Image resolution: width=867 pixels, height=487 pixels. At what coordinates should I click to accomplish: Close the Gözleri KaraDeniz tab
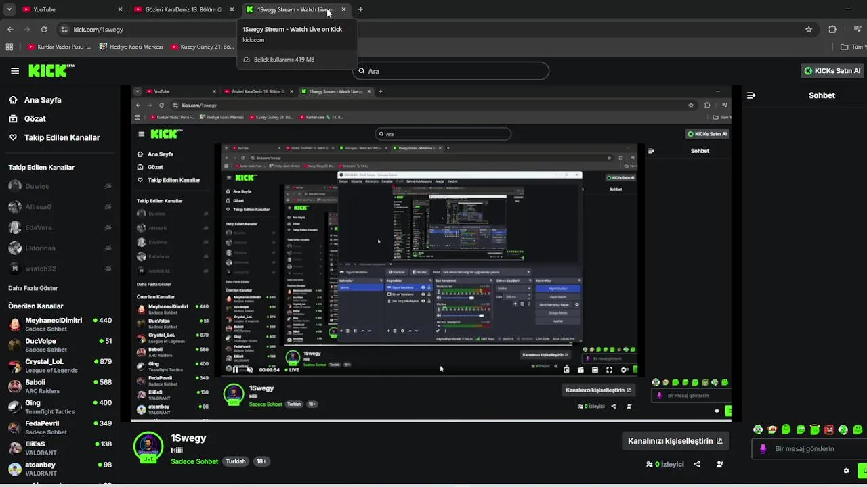coord(232,9)
